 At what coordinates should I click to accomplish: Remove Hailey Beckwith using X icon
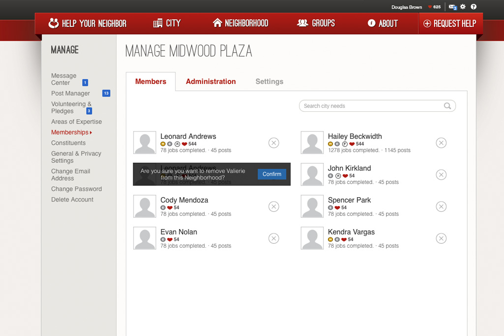point(441,143)
